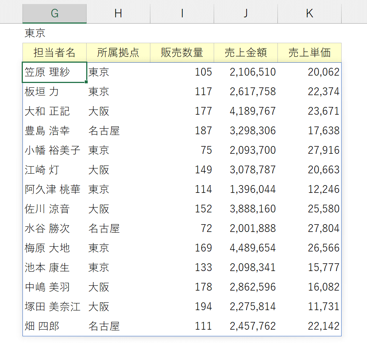Click unit price 17,638
Screen dimensions: 367x354
click(x=310, y=131)
